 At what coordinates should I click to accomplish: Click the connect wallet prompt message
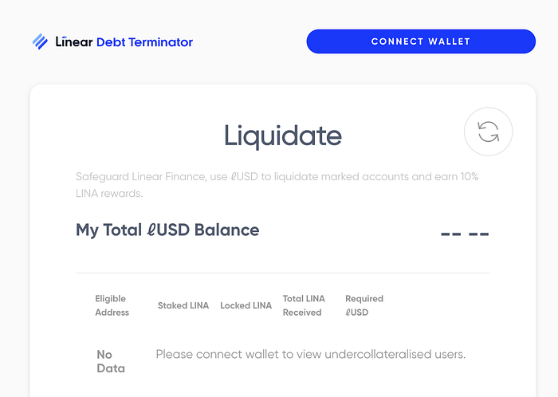pyautogui.click(x=311, y=354)
